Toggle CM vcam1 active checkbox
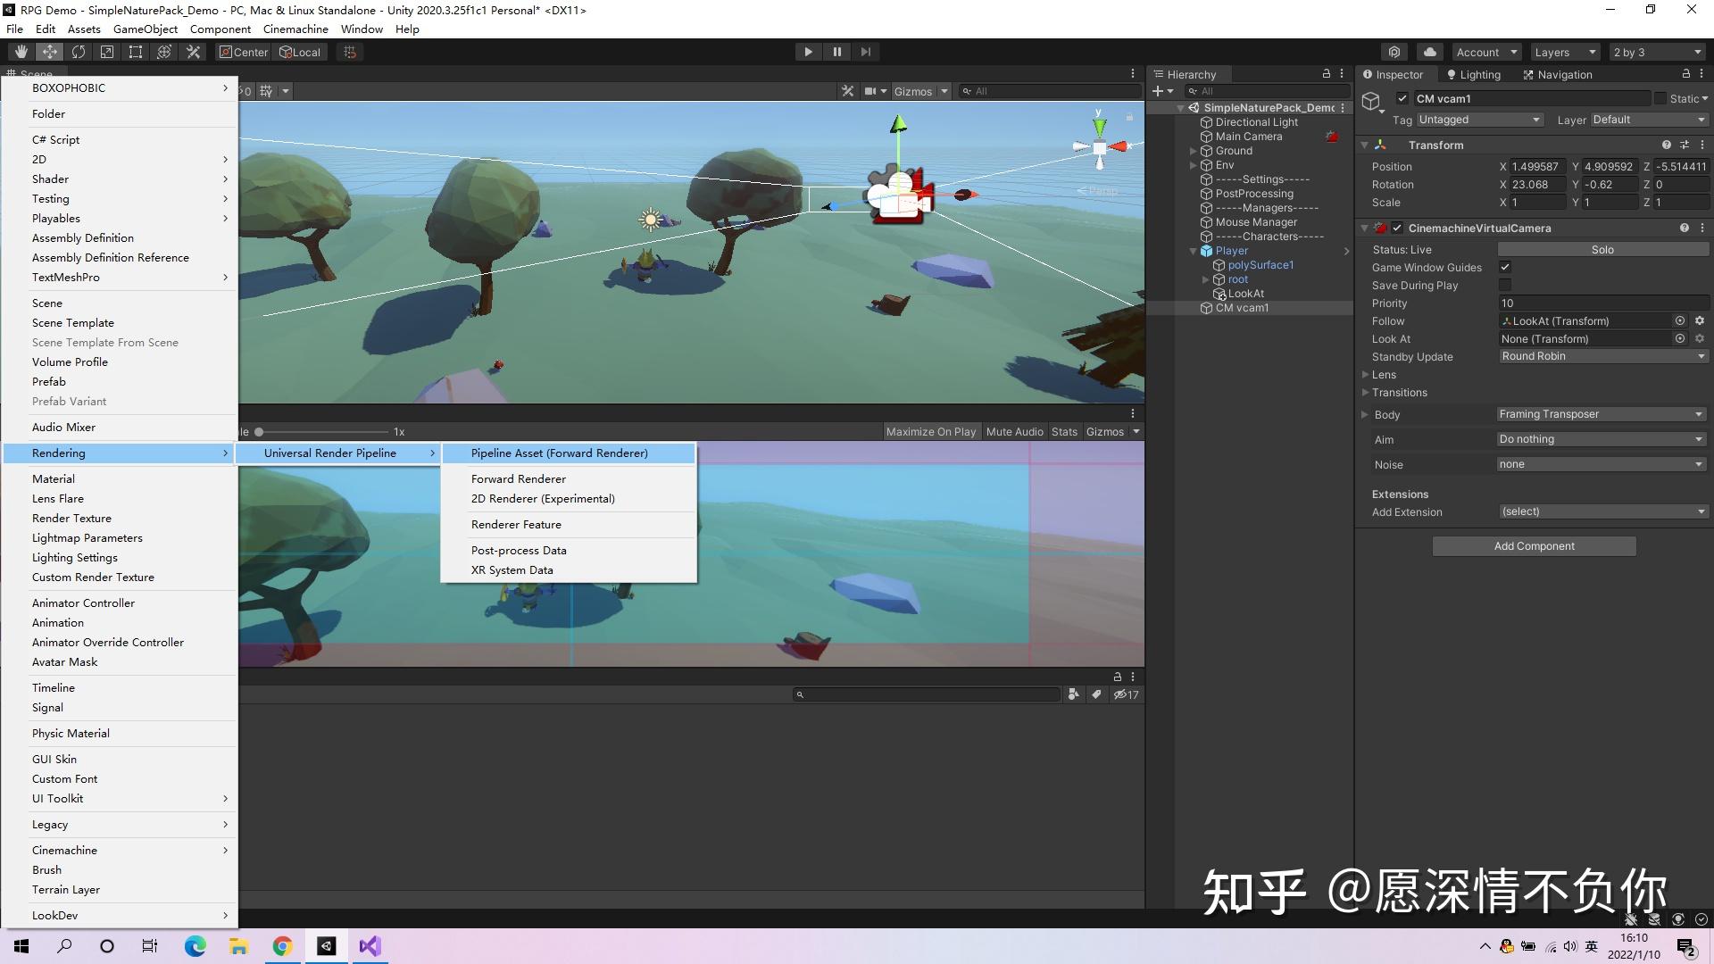This screenshot has width=1714, height=964. 1402,98
